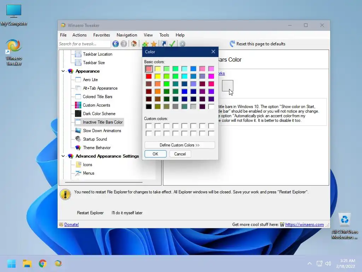Screen dimensions: 362x272
Task: Click the Menus tree icon
Action: click(78, 173)
